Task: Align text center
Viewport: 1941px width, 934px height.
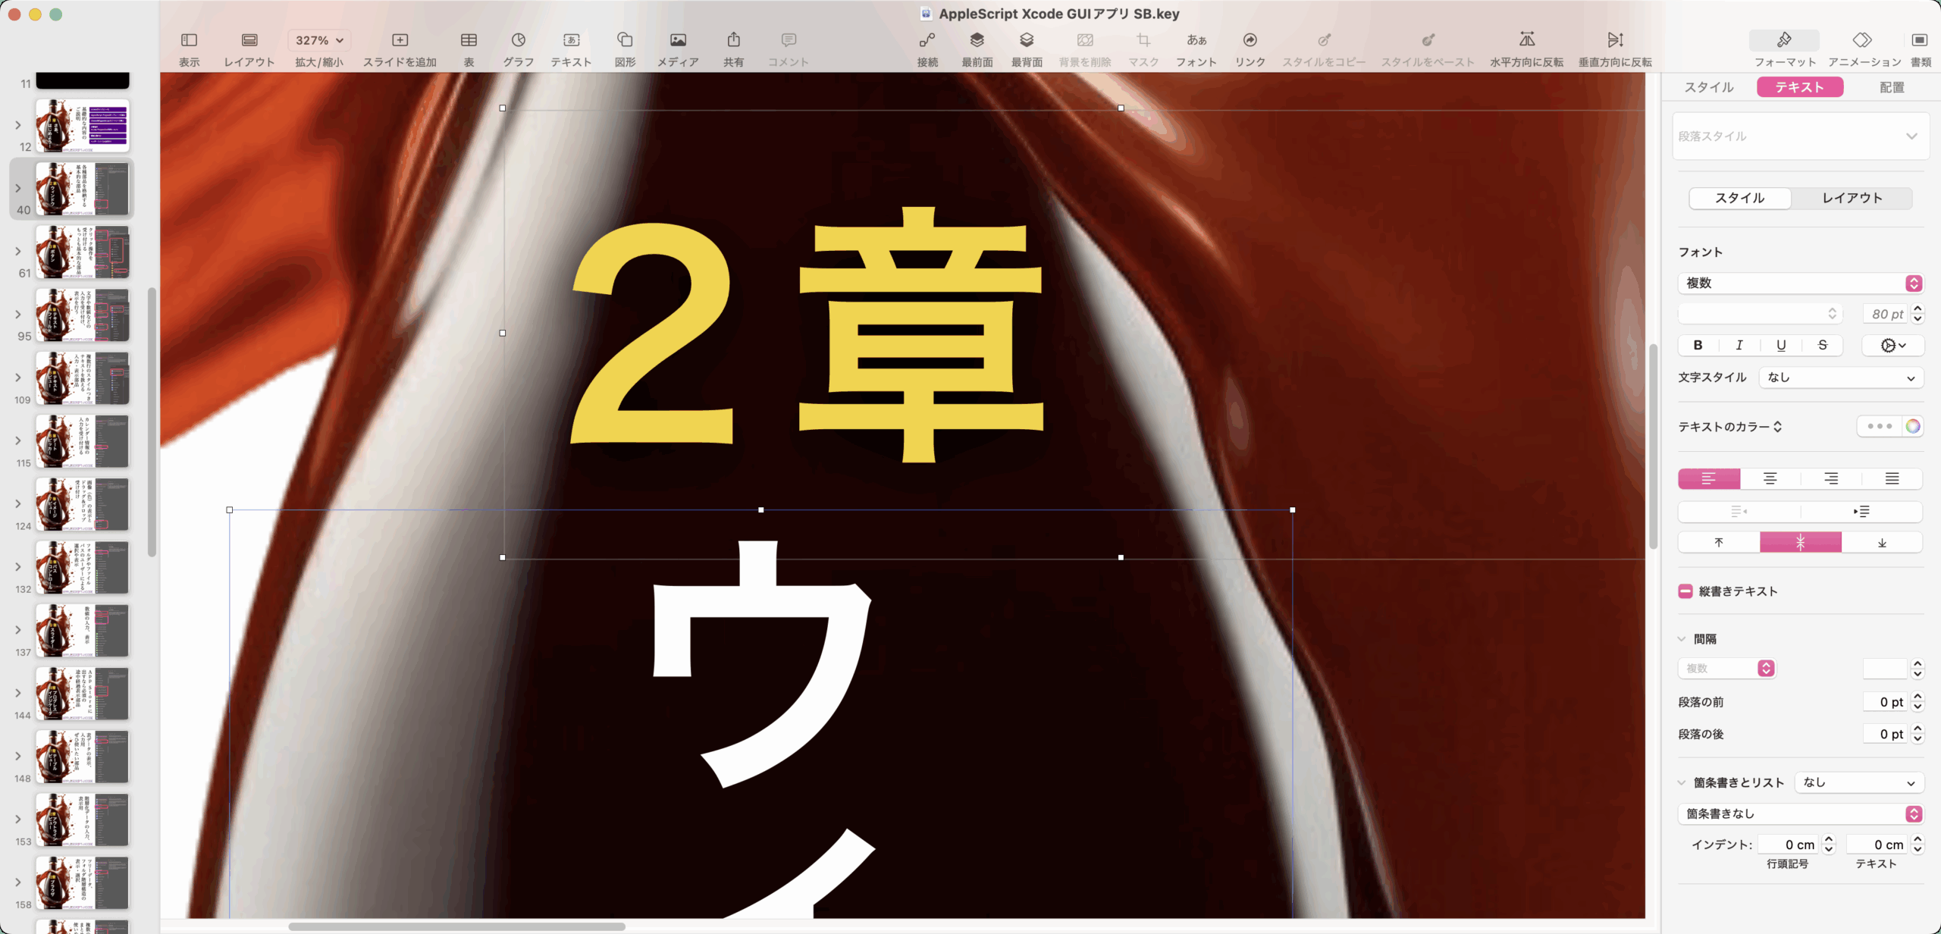Action: tap(1770, 478)
